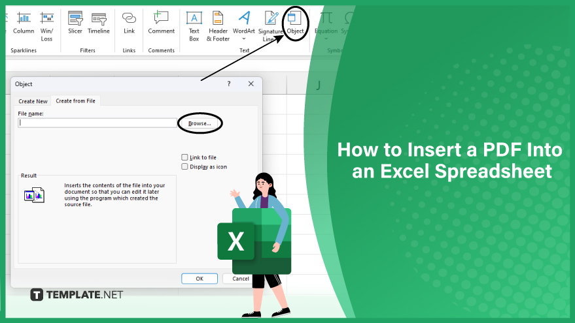Click the Comments group label
This screenshot has height=323, width=575.
[x=162, y=50]
